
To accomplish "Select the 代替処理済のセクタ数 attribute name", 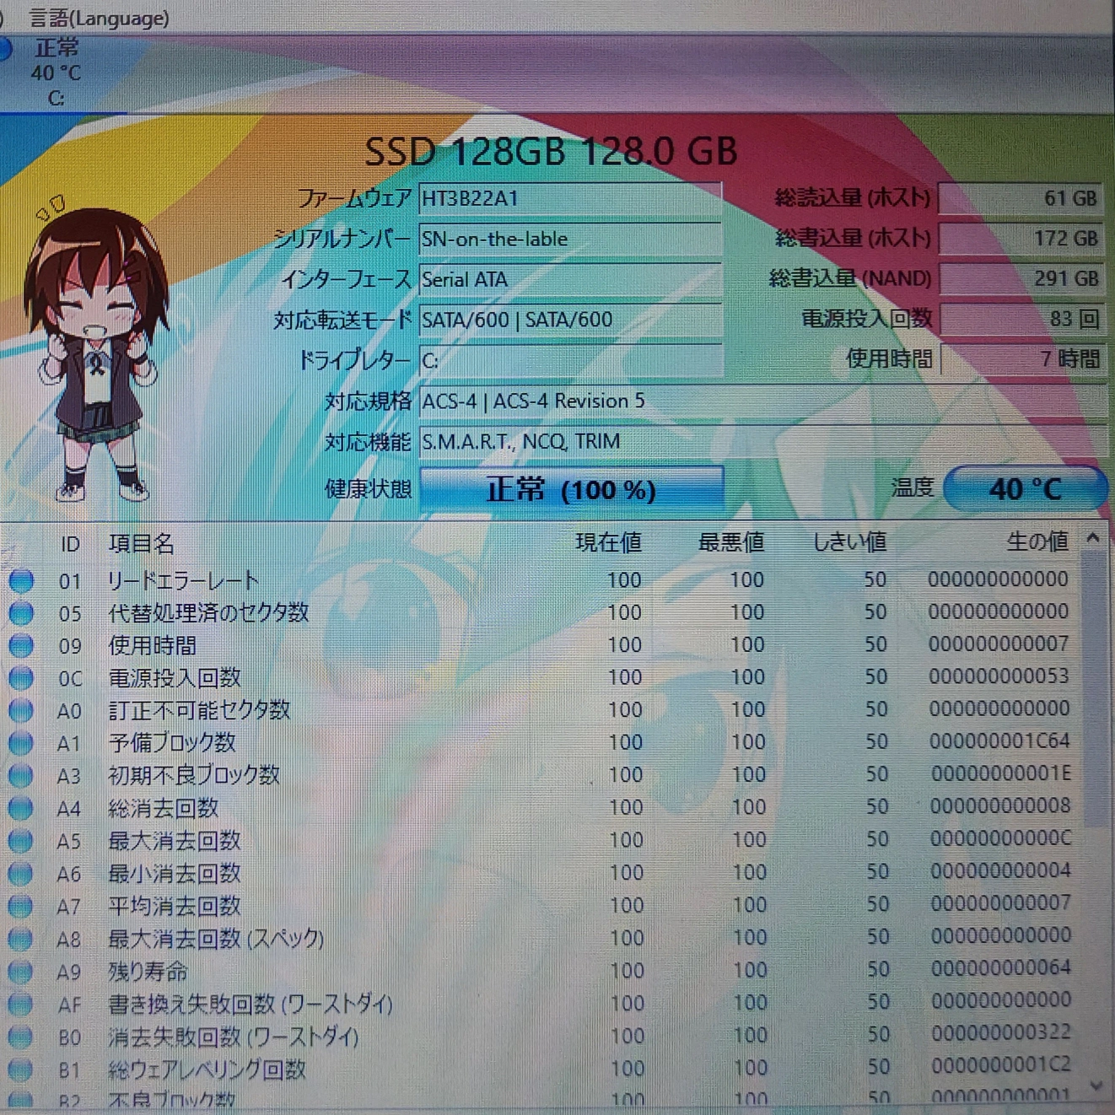I will [x=208, y=613].
